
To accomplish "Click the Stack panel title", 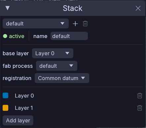I will tap(73, 8).
